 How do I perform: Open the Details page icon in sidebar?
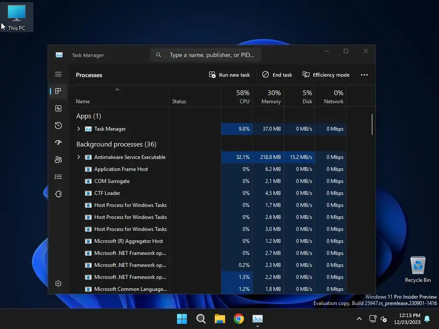[58, 177]
